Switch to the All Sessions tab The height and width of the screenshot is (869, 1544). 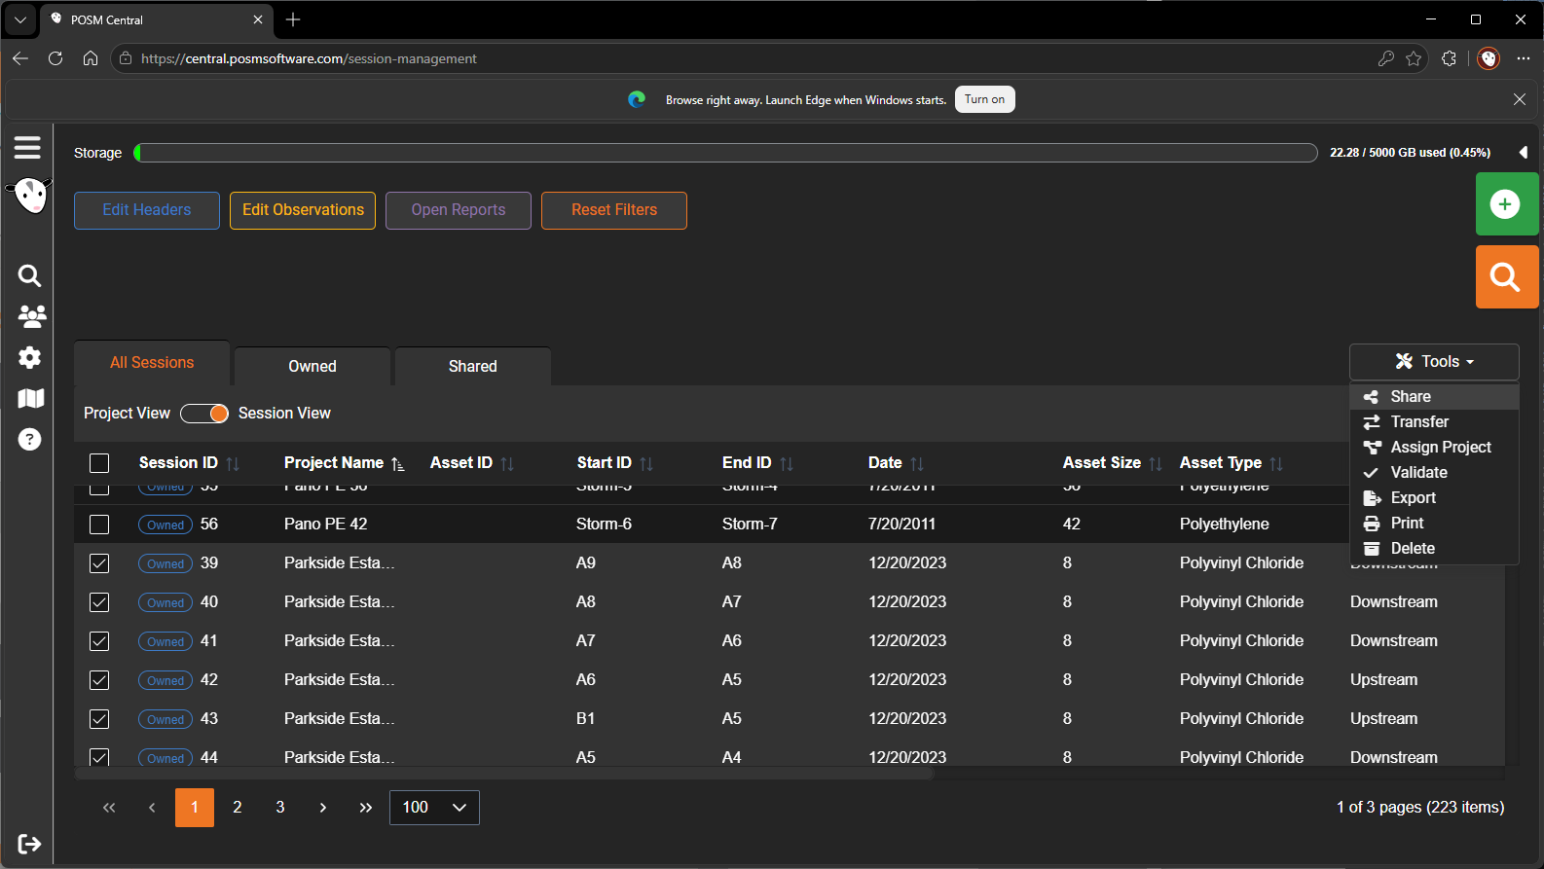tap(152, 362)
